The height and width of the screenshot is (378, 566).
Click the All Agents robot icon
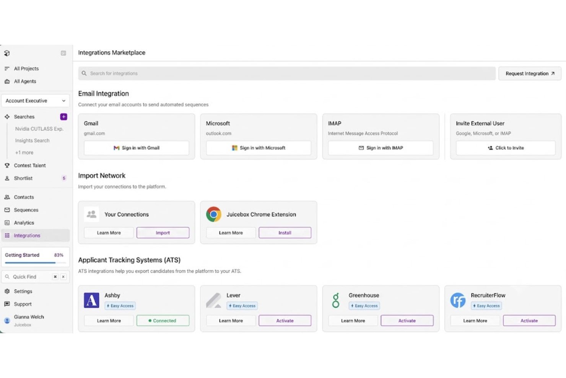click(x=7, y=81)
